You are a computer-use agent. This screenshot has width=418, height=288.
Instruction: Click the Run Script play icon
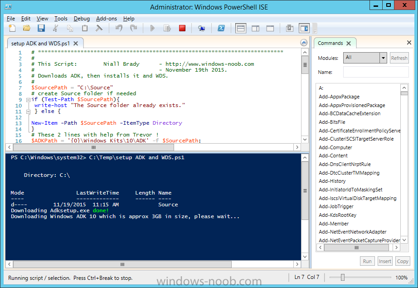pos(152,28)
